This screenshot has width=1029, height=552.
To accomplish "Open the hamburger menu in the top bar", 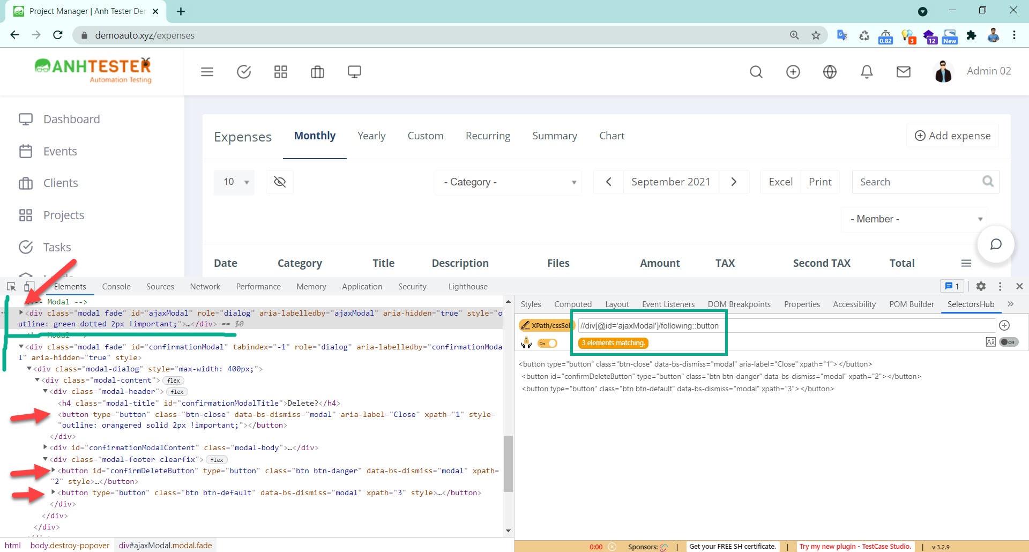I will pos(207,72).
